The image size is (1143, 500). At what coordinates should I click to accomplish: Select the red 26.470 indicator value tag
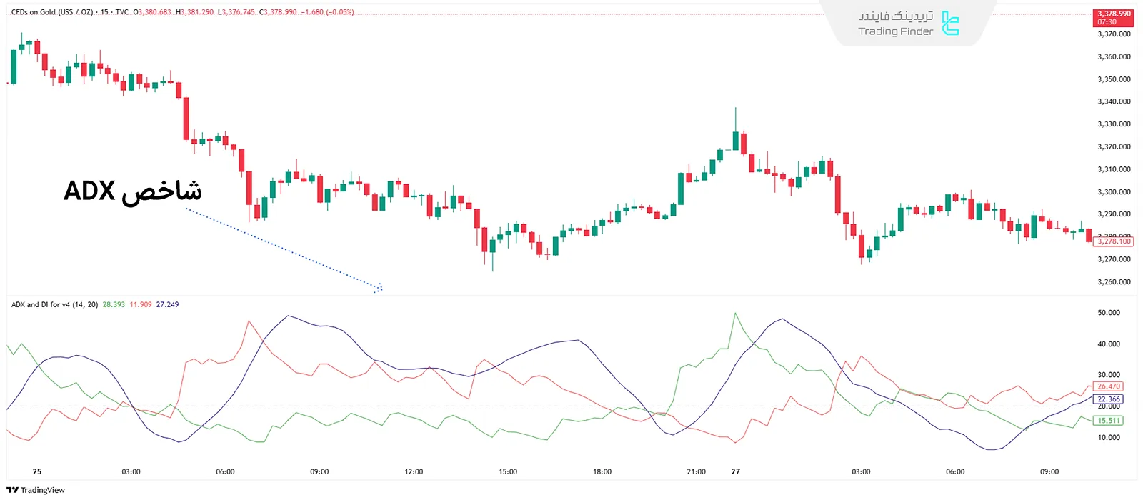coord(1108,386)
